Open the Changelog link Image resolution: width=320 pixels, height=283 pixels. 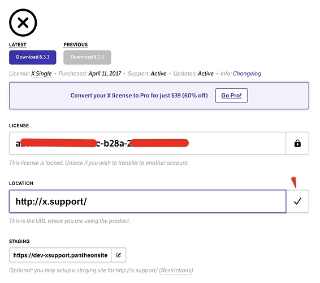247,74
